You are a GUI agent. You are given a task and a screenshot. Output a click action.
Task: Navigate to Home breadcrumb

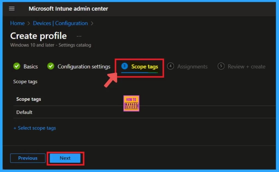pyautogui.click(x=17, y=23)
